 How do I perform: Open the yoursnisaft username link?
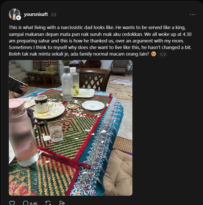[36, 14]
